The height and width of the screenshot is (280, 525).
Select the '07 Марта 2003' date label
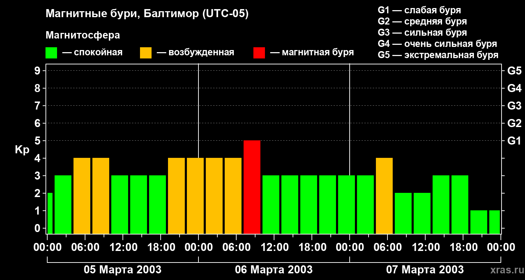tap(425, 270)
